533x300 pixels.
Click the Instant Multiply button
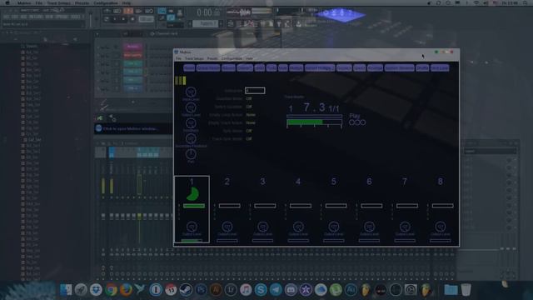point(320,68)
